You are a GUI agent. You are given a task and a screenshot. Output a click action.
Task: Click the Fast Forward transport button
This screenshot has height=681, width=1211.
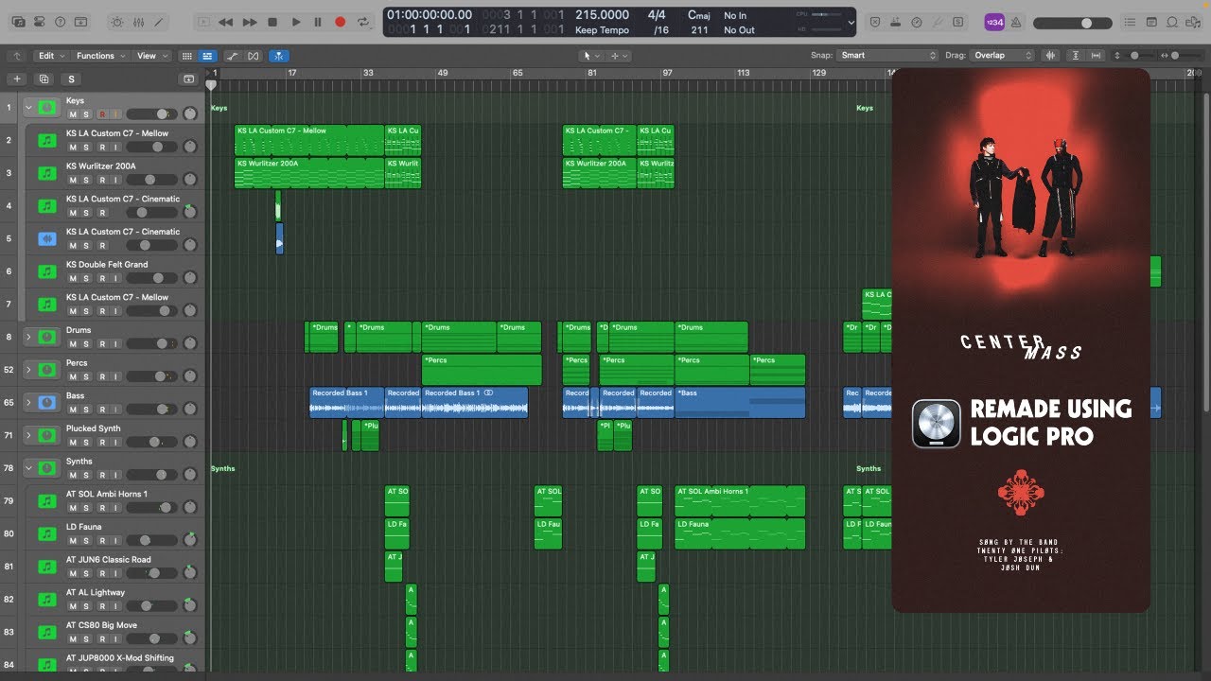point(250,22)
